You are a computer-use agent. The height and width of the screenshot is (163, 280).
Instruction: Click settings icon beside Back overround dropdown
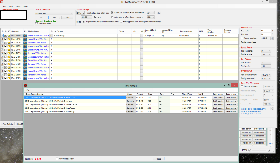[x=159, y=13]
